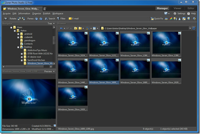200x134 pixels.
Task: Select Windows_Seven_Glow_1152 thumbnail
Action: tap(104, 44)
